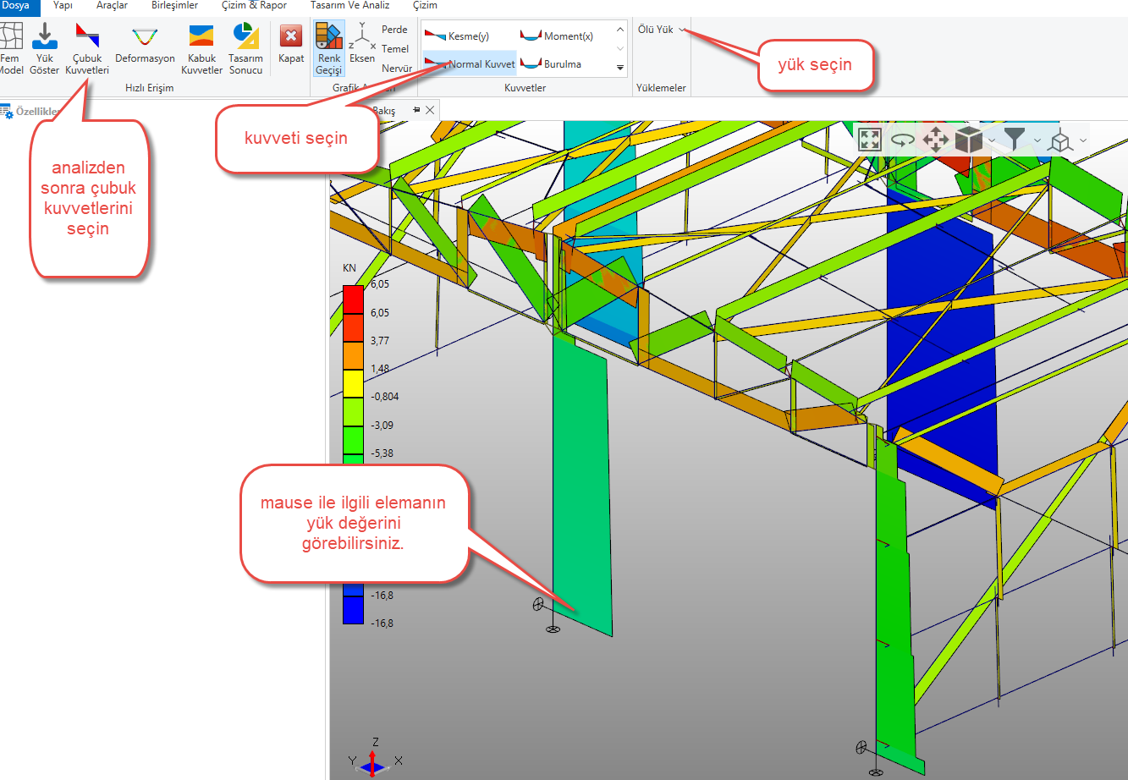Select the pan arrows tool
The width and height of the screenshot is (1128, 780).
935,140
